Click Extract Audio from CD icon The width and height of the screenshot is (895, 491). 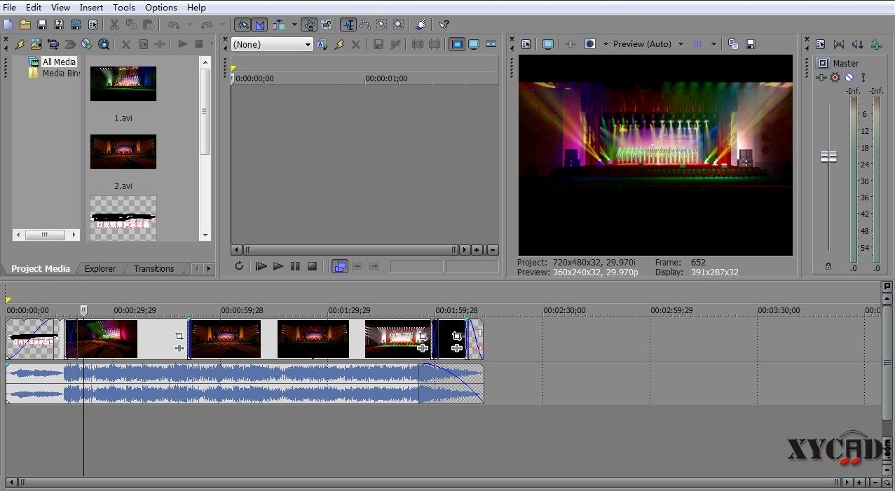coord(87,44)
